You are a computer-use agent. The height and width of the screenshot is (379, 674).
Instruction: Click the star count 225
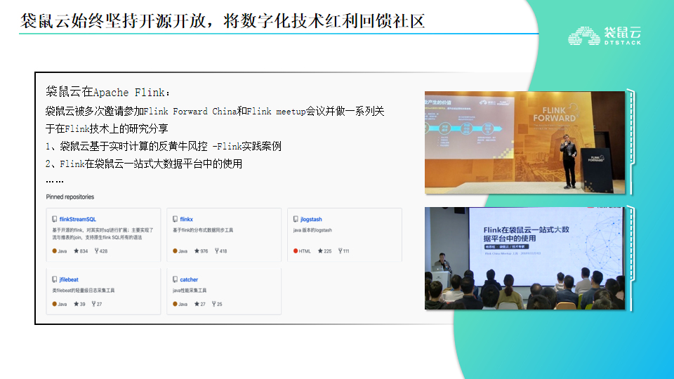tap(328, 251)
